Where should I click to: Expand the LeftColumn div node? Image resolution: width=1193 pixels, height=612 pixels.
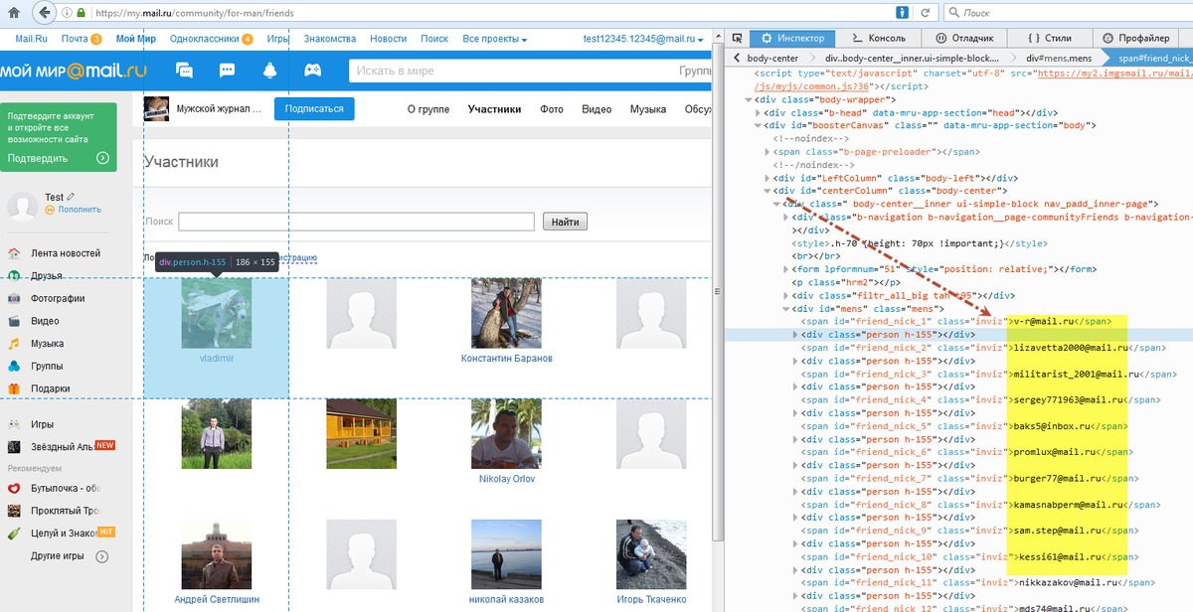point(767,178)
